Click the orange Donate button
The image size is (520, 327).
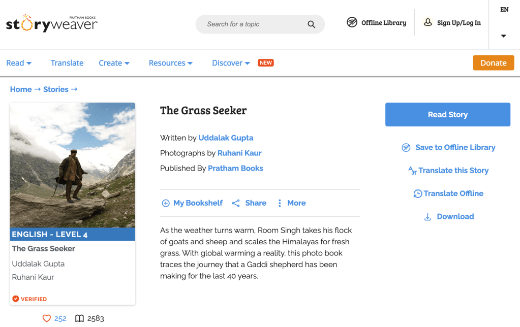pos(493,63)
